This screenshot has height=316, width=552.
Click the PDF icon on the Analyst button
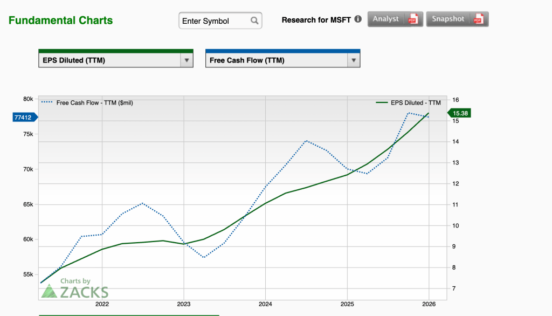tap(413, 19)
